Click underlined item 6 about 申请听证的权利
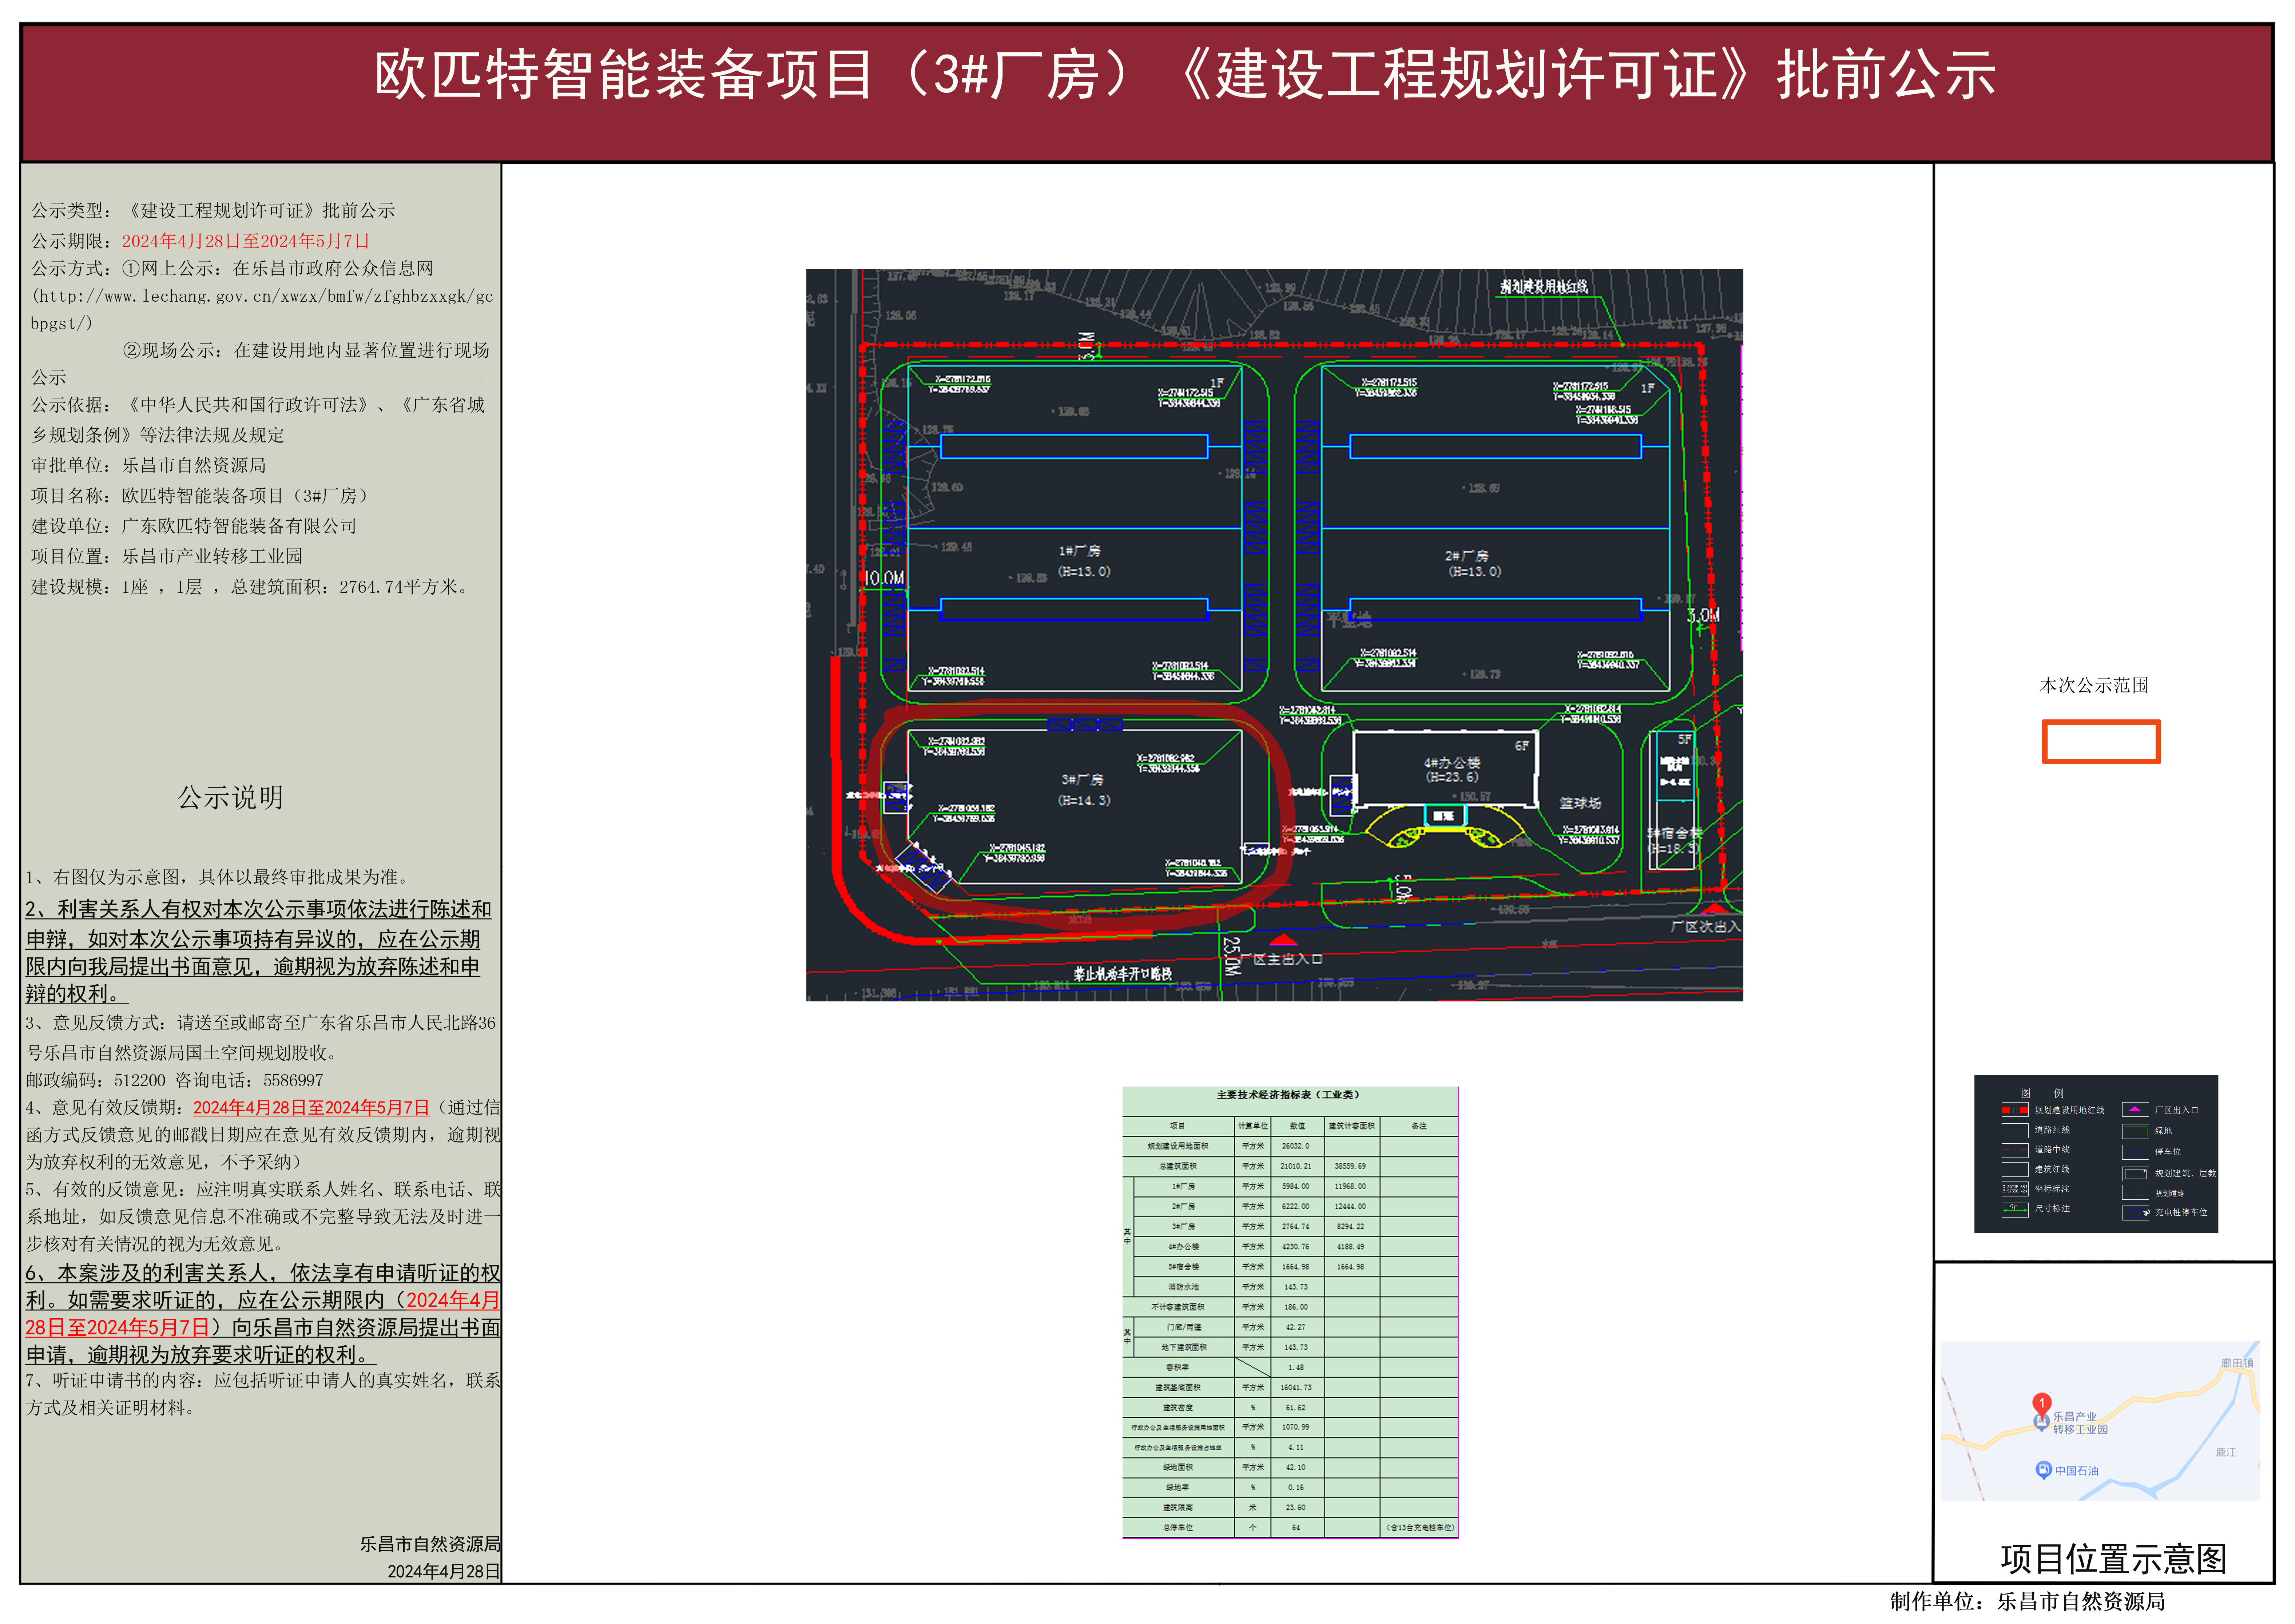Image resolution: width=2295 pixels, height=1624 pixels. point(263,1314)
